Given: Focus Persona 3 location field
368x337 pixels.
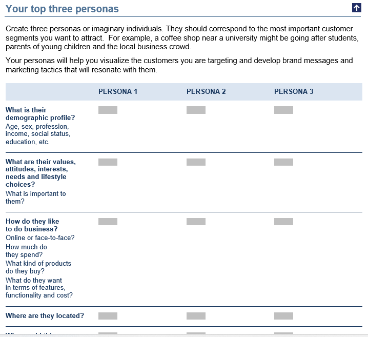Looking at the screenshot, I should coord(283,316).
